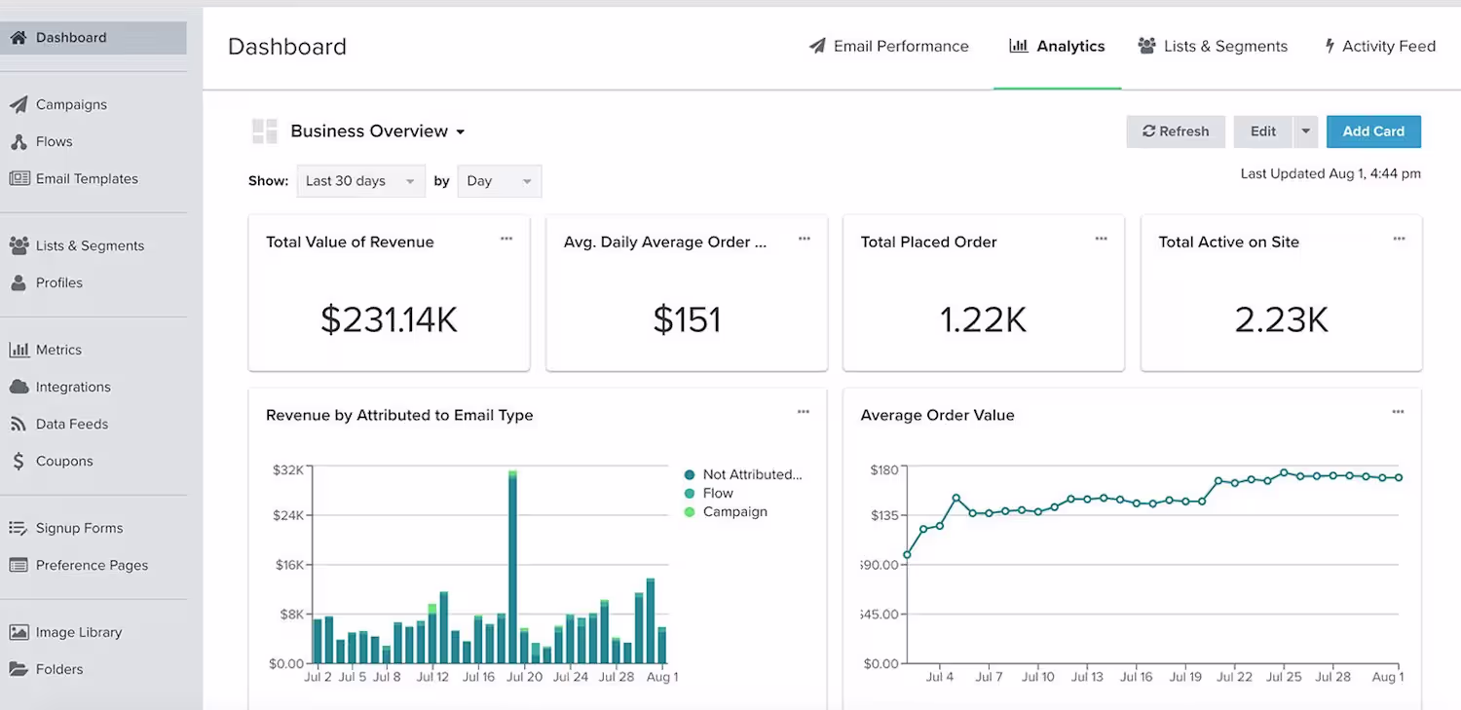Switch to the Activity Feed tab

(1379, 46)
